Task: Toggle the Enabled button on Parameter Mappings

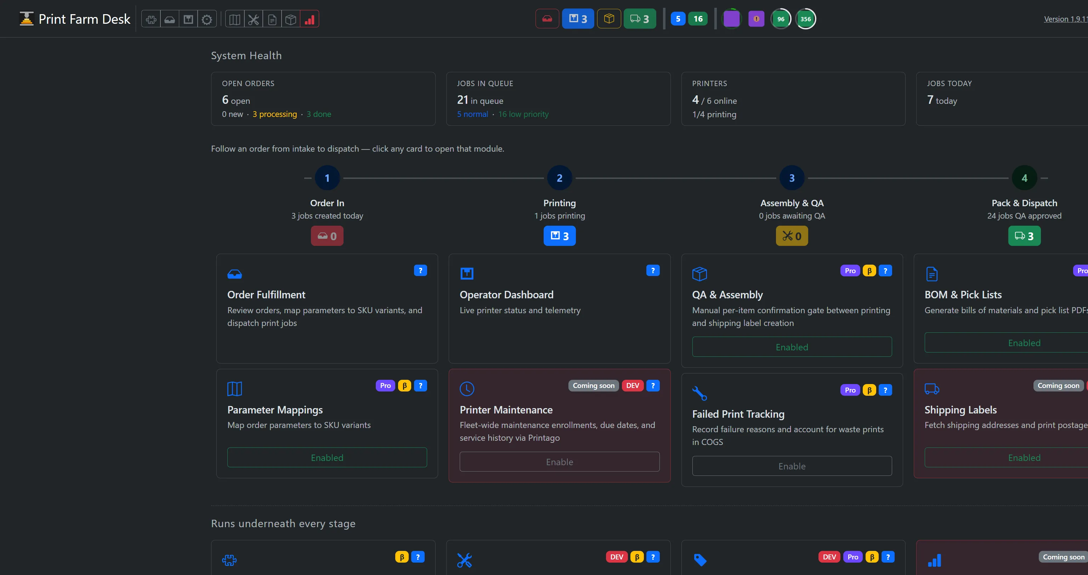Action: click(x=327, y=457)
